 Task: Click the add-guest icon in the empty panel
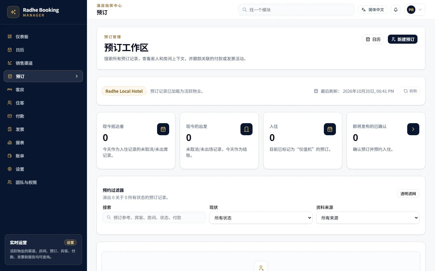[x=261, y=267]
